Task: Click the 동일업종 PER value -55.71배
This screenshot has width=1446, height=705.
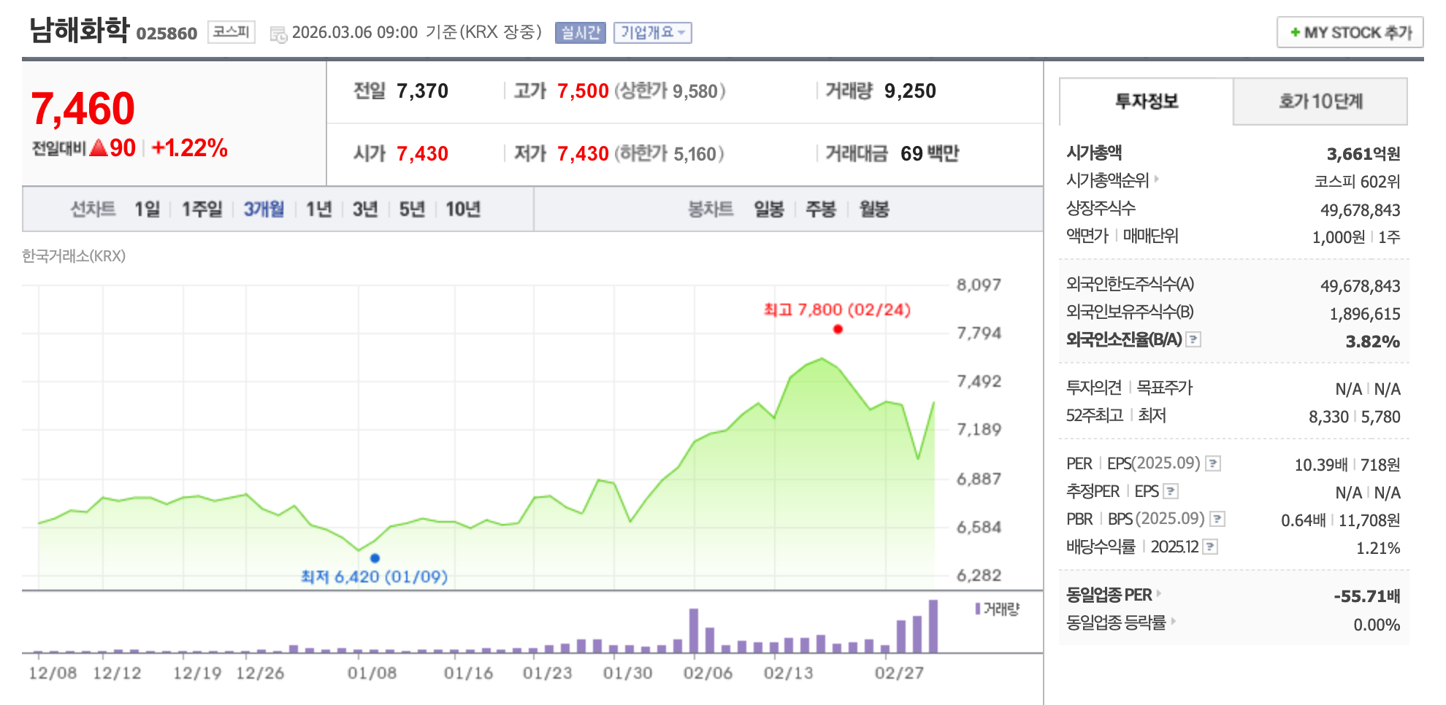Action: (1367, 596)
